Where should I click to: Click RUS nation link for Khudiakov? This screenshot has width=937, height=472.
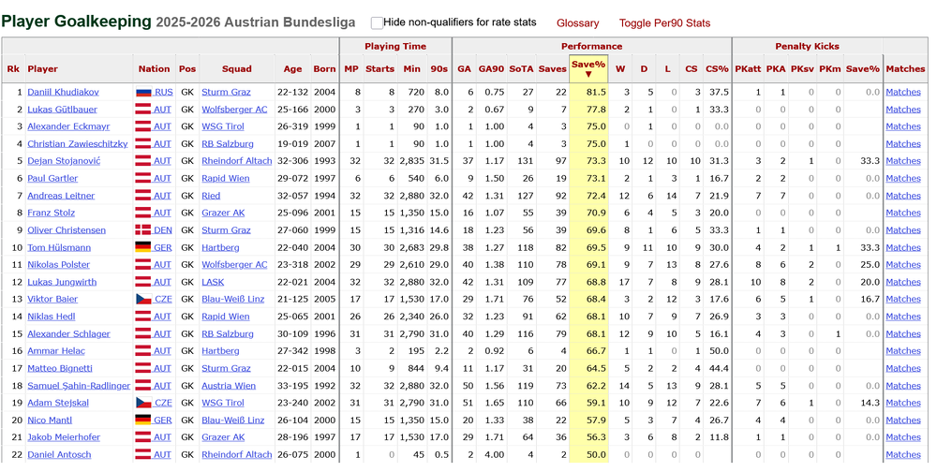click(163, 92)
